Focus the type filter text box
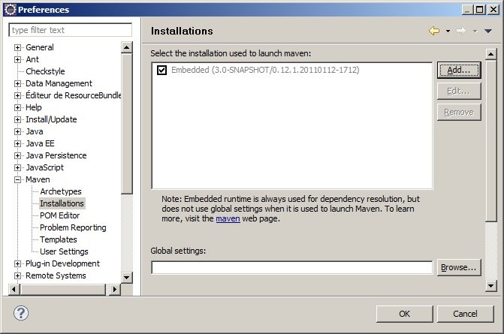Screen dimensions: 504x334 coord(70,30)
